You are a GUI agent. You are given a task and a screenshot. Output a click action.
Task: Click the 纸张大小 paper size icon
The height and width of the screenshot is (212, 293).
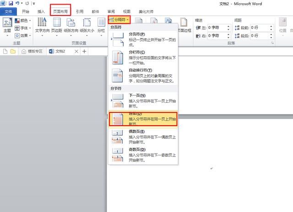pyautogui.click(x=87, y=22)
